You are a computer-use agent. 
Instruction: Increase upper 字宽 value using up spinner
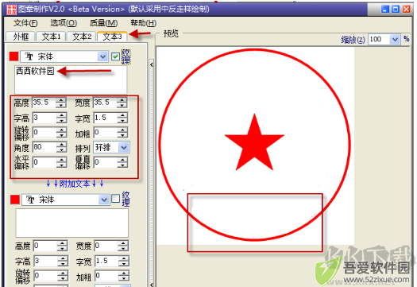coord(123,115)
